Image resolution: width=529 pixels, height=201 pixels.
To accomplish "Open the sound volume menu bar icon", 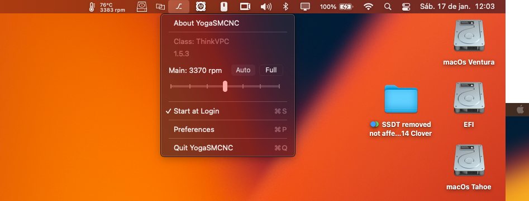I will pos(266,7).
